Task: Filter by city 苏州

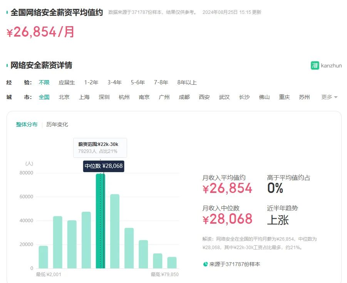Action: [x=304, y=97]
